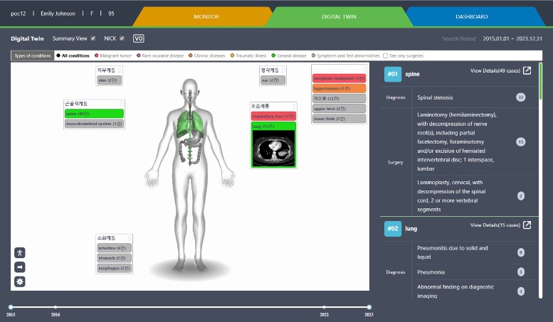Click the VO icon button
553x322 pixels.
click(139, 38)
